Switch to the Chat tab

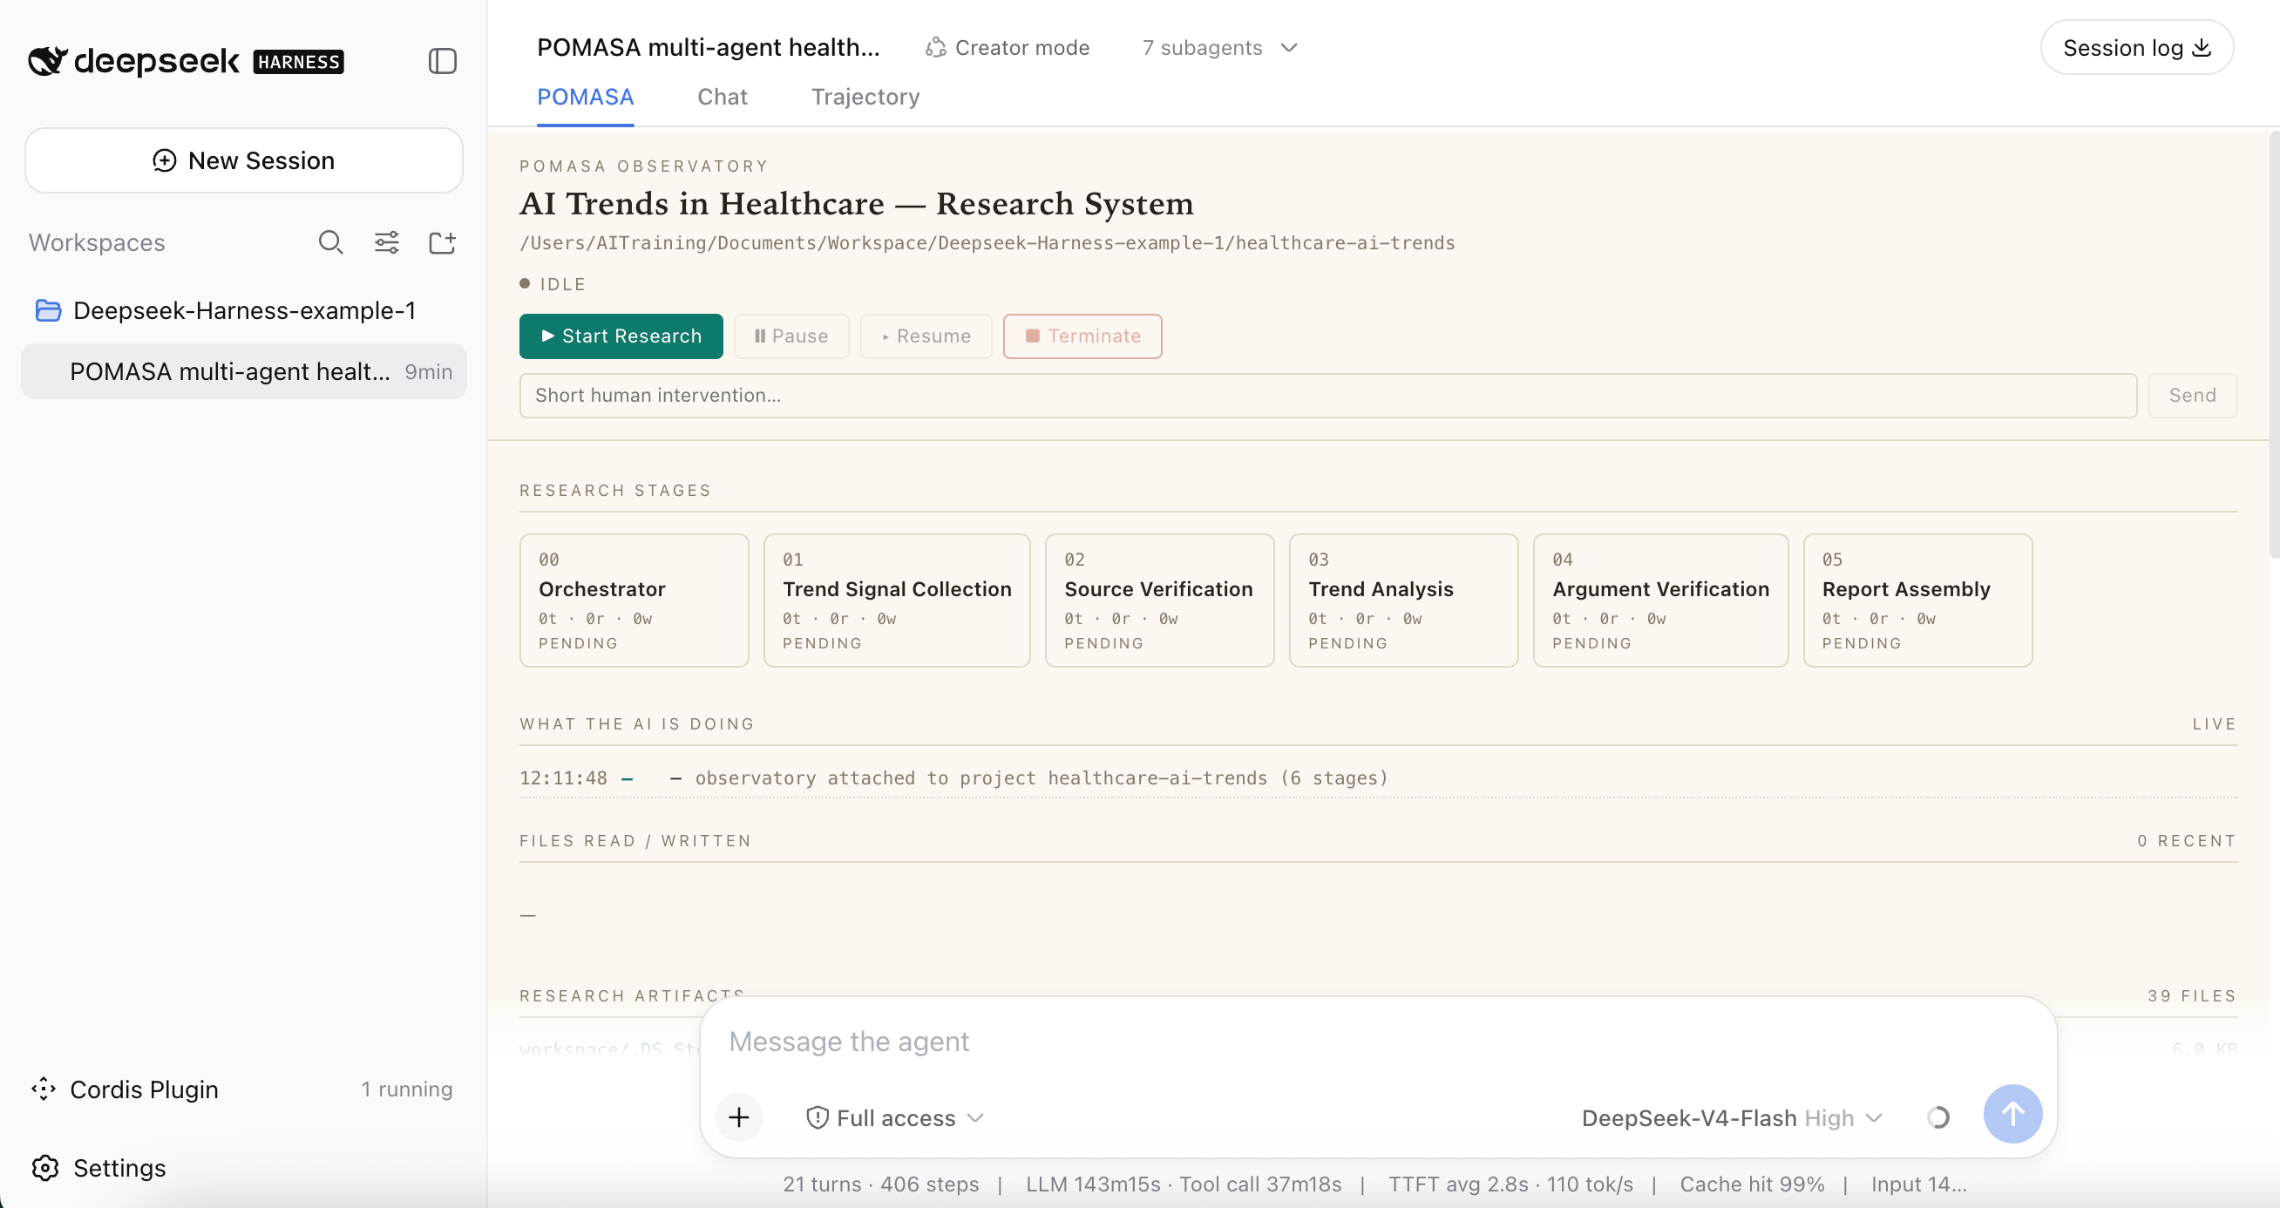[723, 98]
